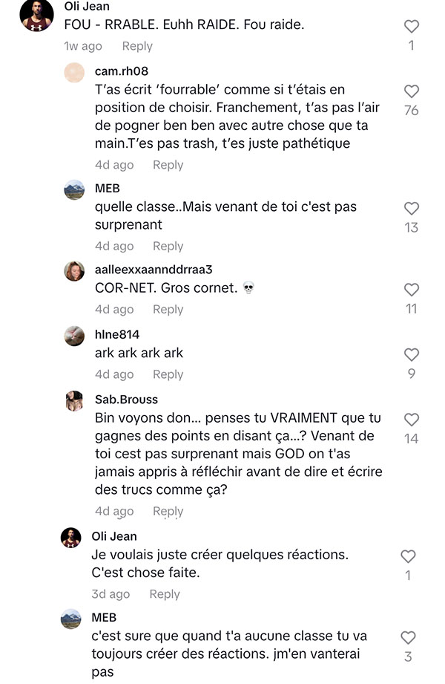Like cam.rh08's comment with 76 likes

tap(411, 91)
